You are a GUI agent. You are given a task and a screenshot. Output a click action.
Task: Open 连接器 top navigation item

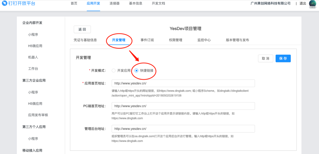[115, 4]
